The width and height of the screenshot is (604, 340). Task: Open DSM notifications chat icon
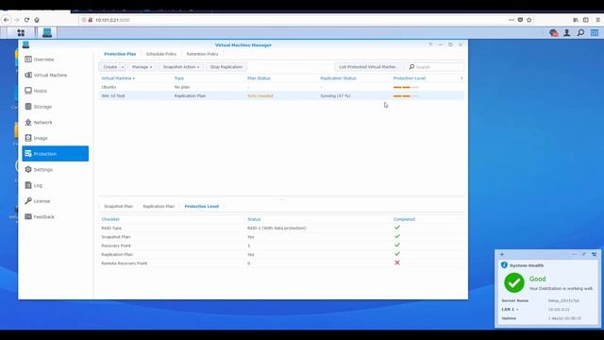coord(554,33)
